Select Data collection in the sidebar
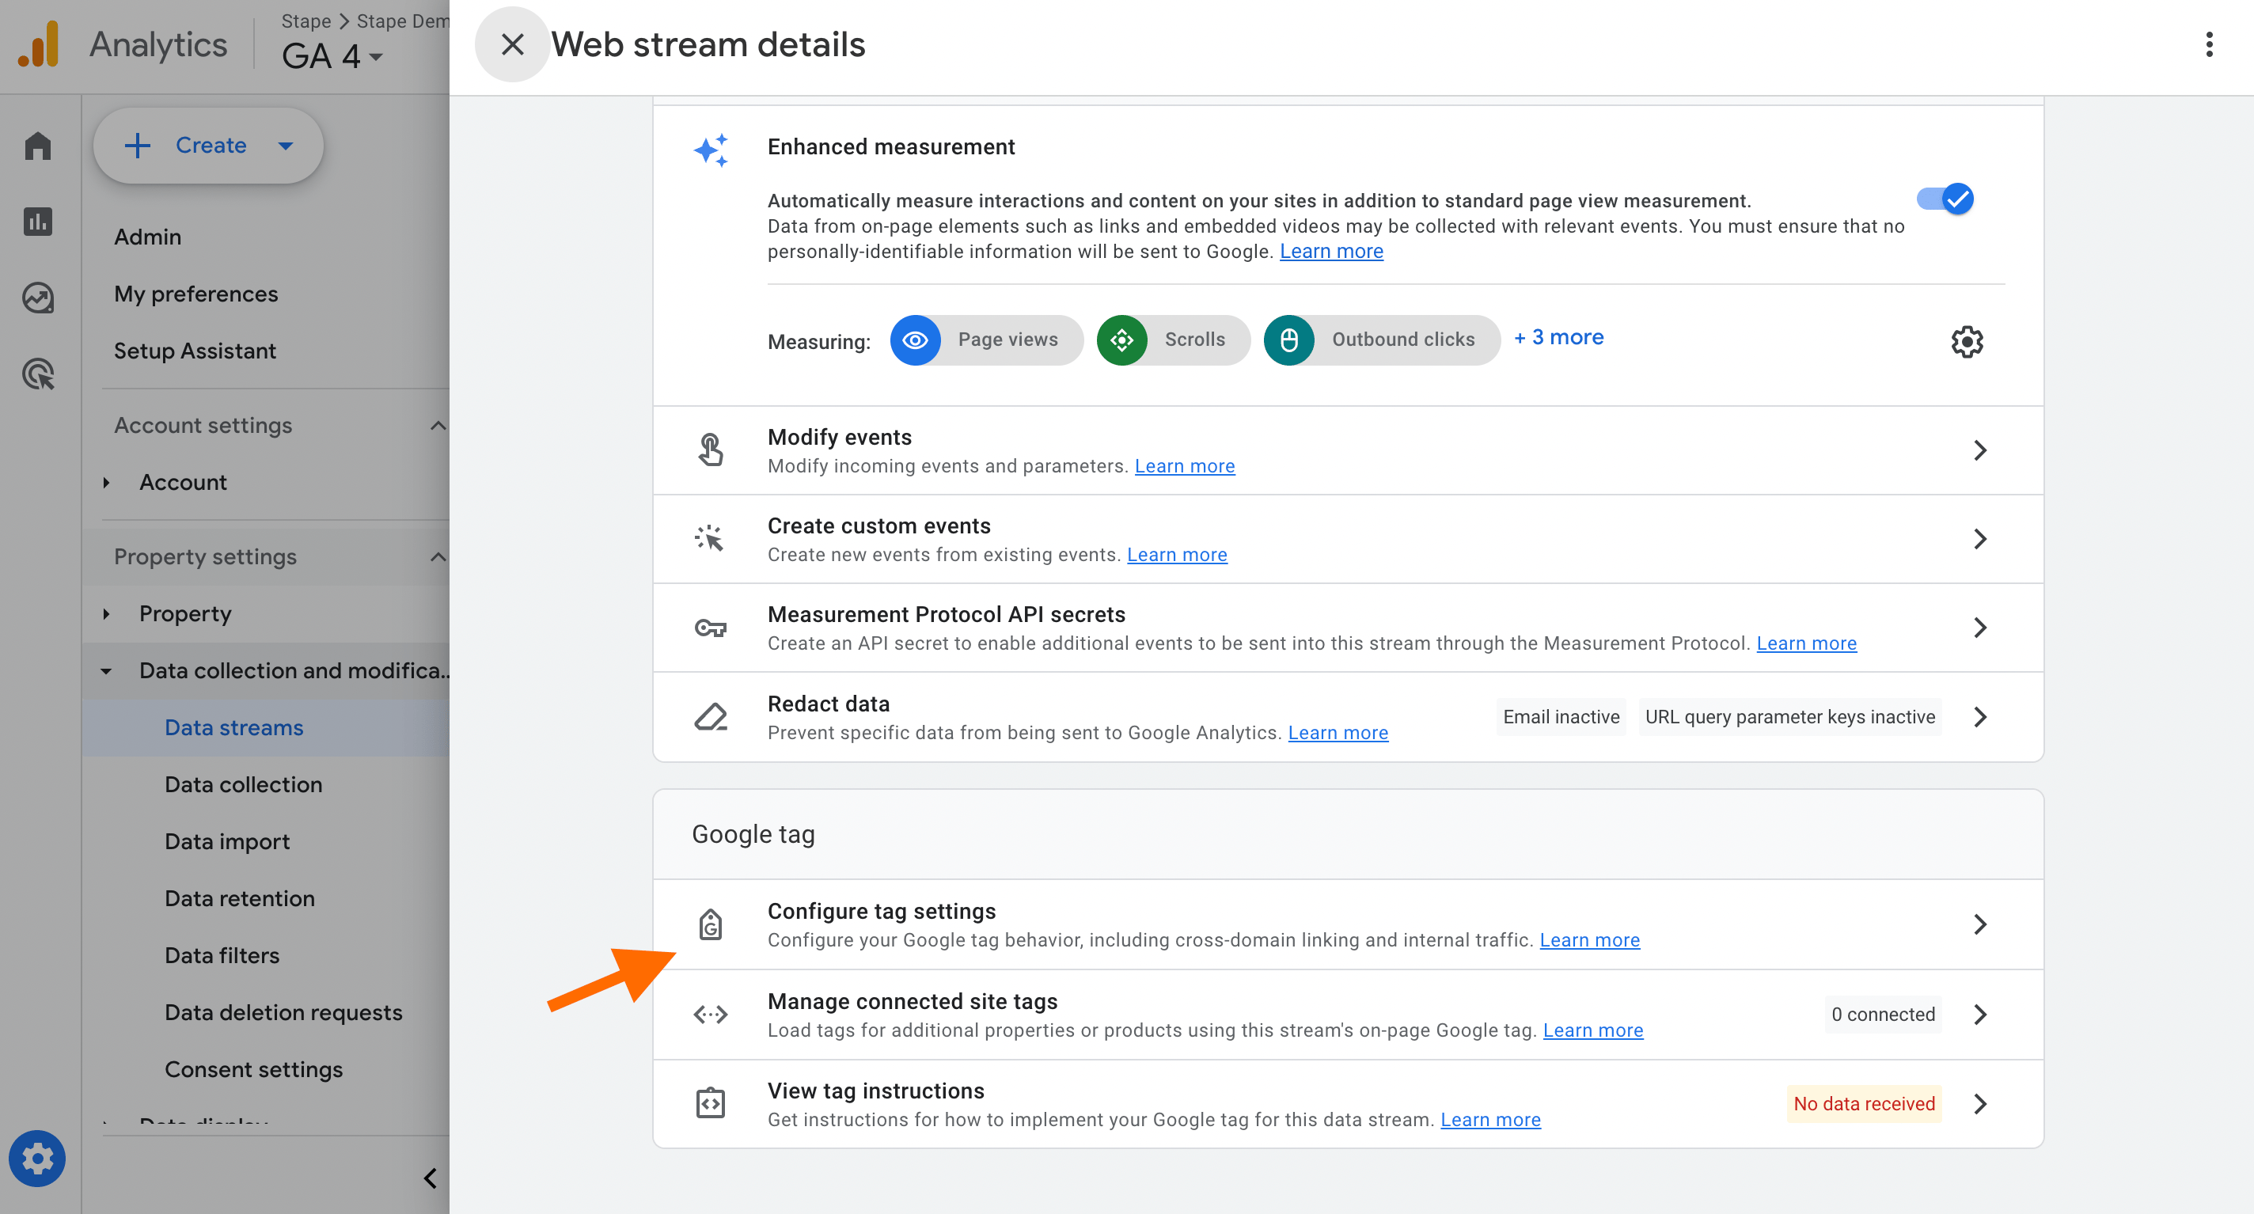 [243, 784]
